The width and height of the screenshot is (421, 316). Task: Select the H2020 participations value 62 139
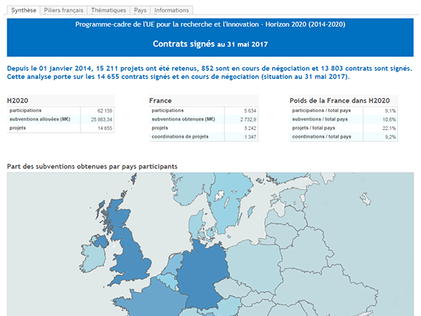tap(105, 111)
